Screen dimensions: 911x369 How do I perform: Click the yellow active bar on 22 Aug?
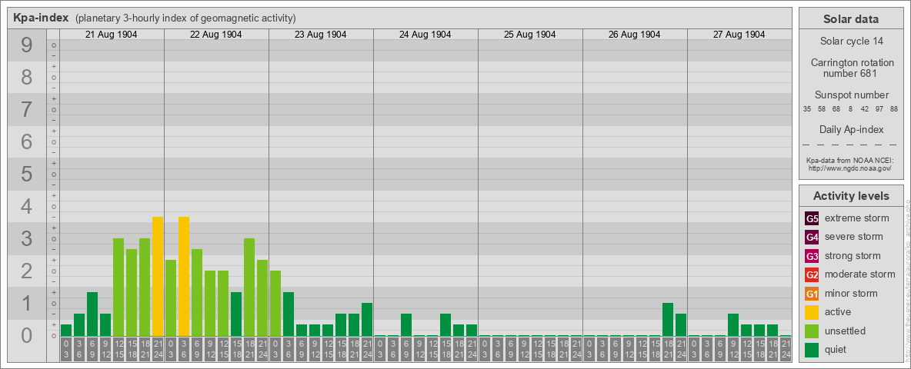pyautogui.click(x=184, y=276)
